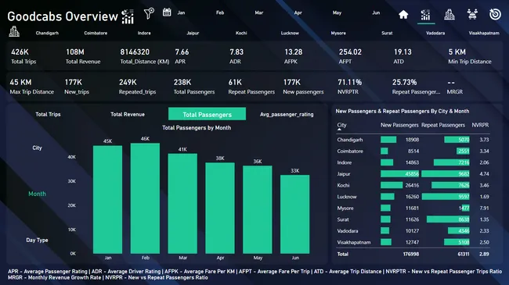
Task: Open the Home page icon
Action: (x=403, y=15)
